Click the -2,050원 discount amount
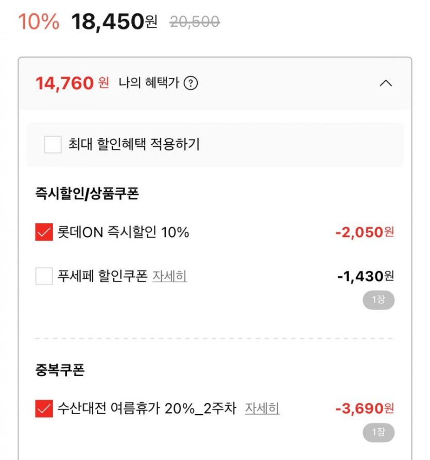Image resolution: width=430 pixels, height=460 pixels. tap(364, 232)
